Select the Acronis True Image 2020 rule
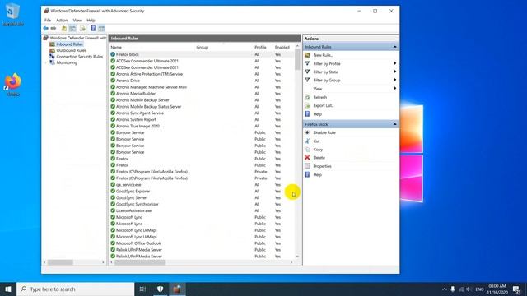This screenshot has width=527, height=296. 202,126
